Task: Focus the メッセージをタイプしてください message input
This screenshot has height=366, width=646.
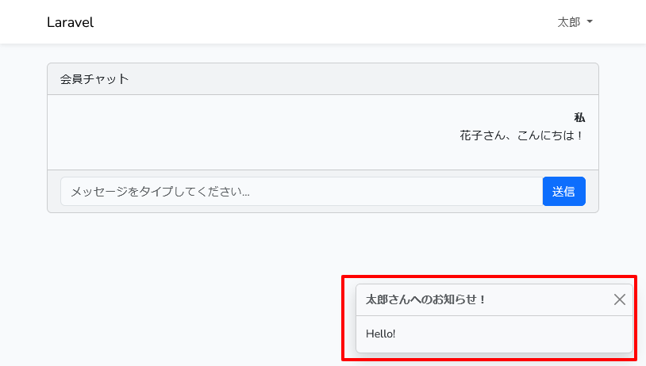Action: pos(302,191)
